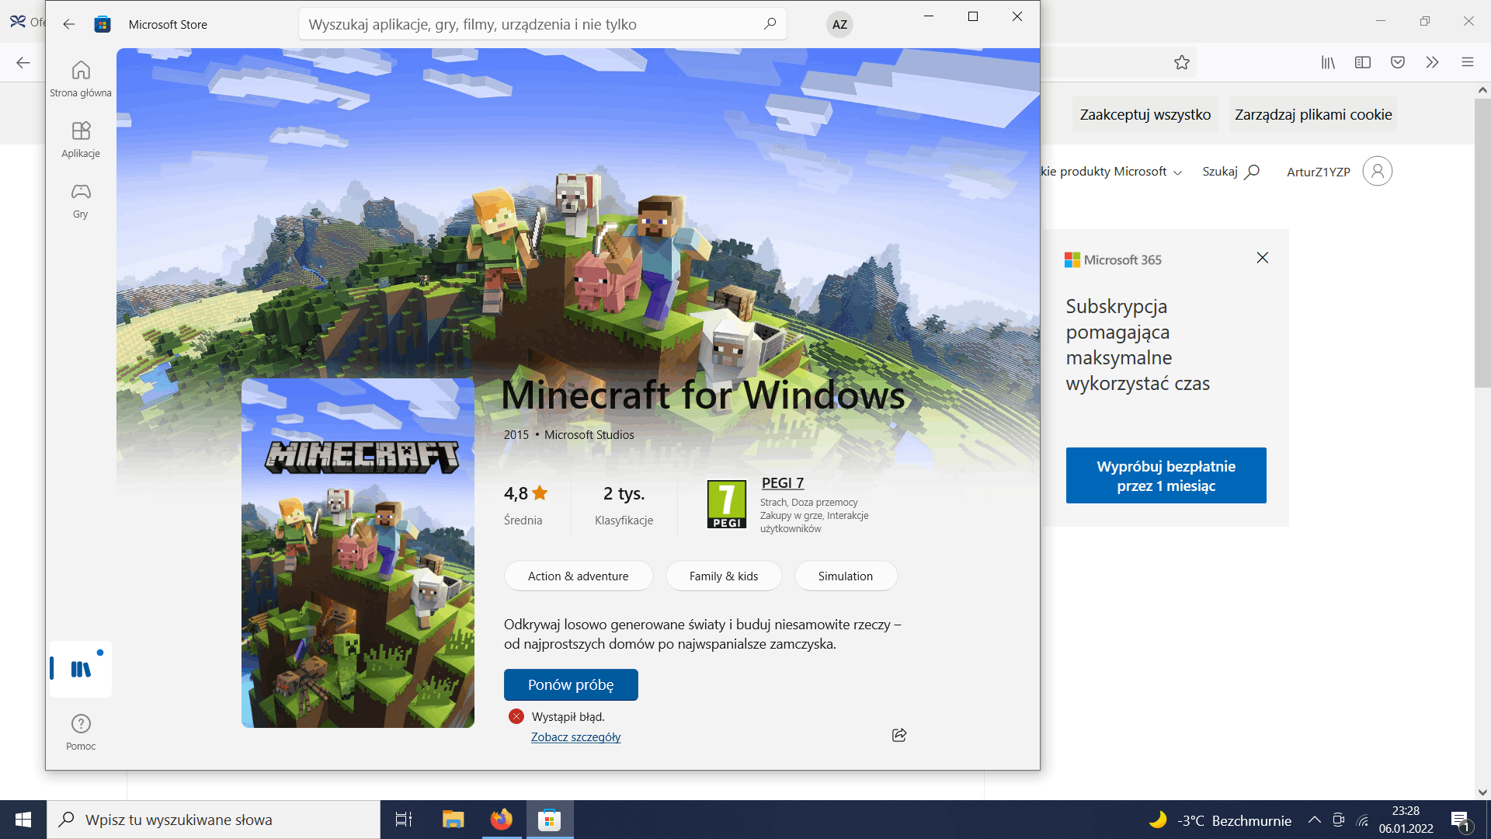Click the PEGI 7 rating badge
The height and width of the screenshot is (839, 1491).
[727, 504]
